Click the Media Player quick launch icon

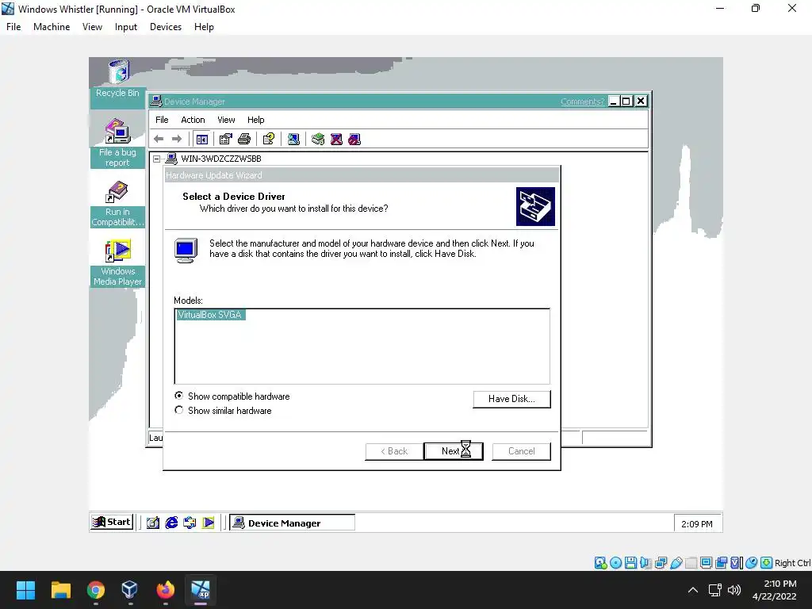(209, 523)
